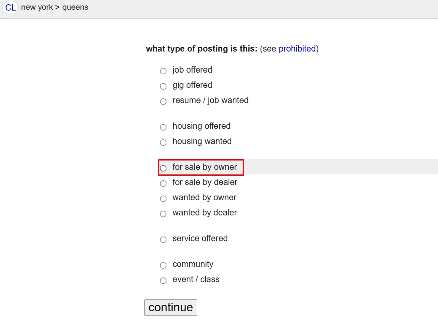Click the 'queens' breadcrumb text
The height and width of the screenshot is (321, 438).
75,7
